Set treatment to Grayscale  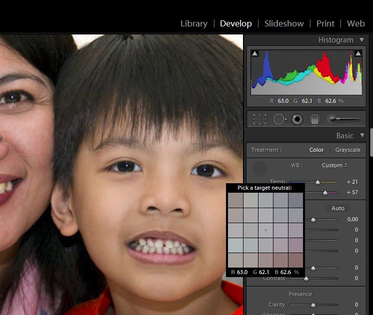[x=347, y=150]
